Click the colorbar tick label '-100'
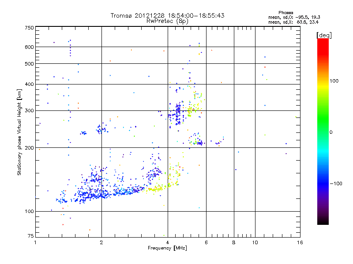The height and width of the screenshot is (264, 353). (336, 183)
